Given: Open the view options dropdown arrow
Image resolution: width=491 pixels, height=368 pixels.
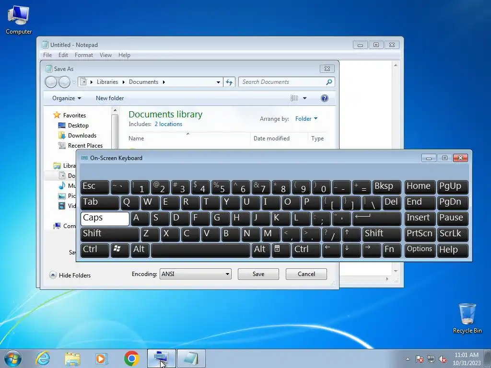Looking at the screenshot, I should 304,98.
